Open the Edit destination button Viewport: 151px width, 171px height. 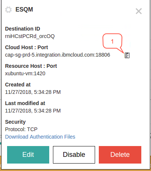(x=28, y=155)
